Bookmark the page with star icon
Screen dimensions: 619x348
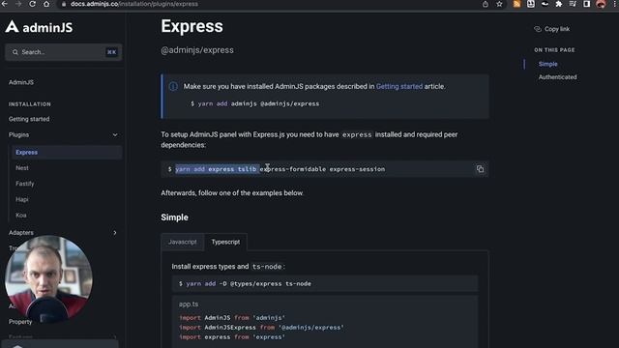pos(499,4)
